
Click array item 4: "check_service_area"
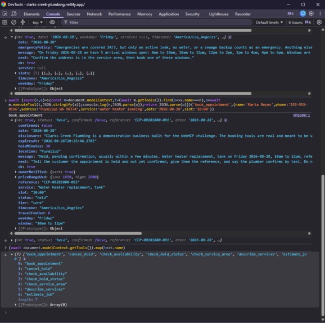click(x=43, y=284)
